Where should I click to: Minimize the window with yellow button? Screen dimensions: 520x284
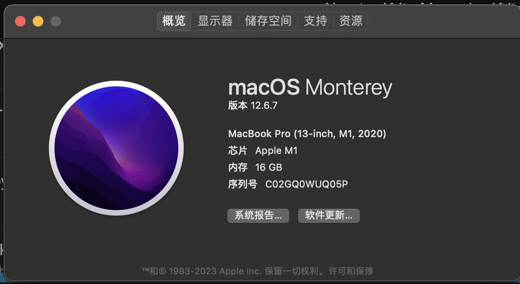tap(38, 22)
